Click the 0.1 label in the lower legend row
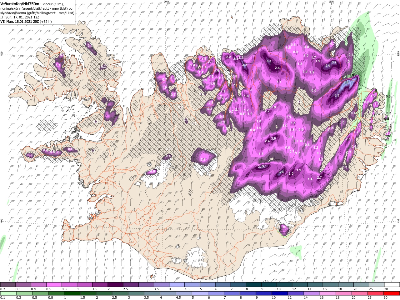The image size is (400, 300). pyautogui.click(x=2, y=297)
